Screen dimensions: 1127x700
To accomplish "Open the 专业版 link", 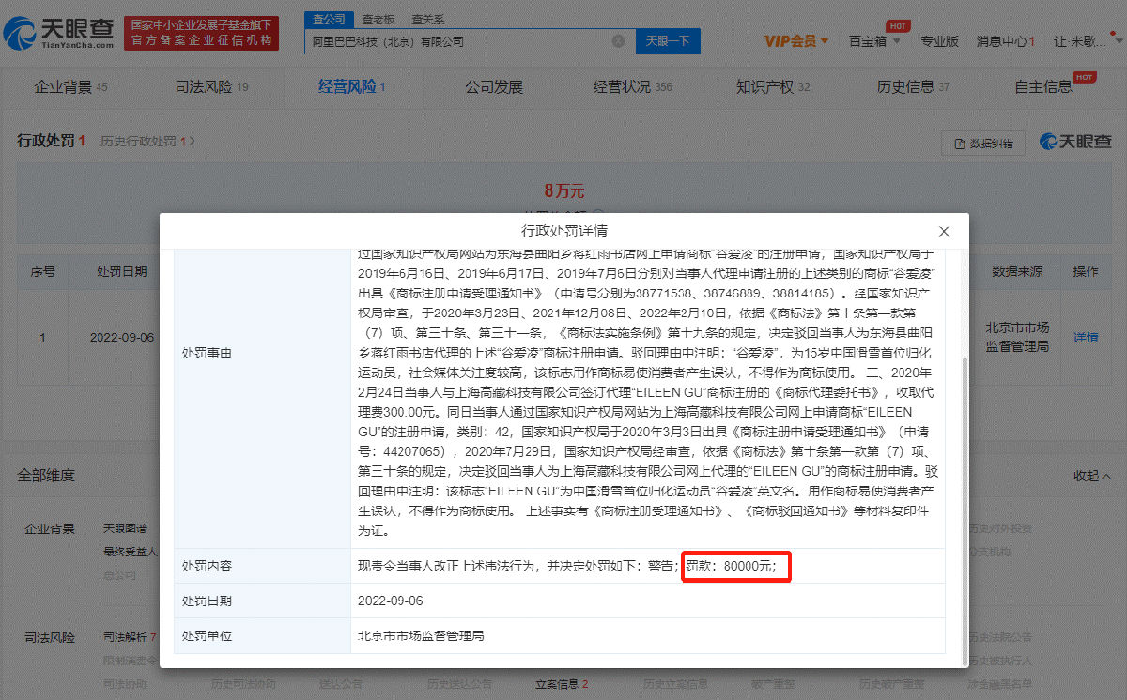I will (938, 41).
